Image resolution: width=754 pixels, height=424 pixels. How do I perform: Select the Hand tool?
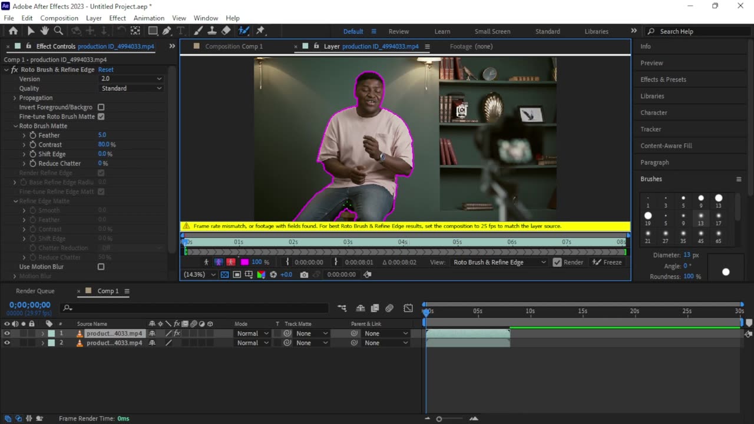[44, 31]
